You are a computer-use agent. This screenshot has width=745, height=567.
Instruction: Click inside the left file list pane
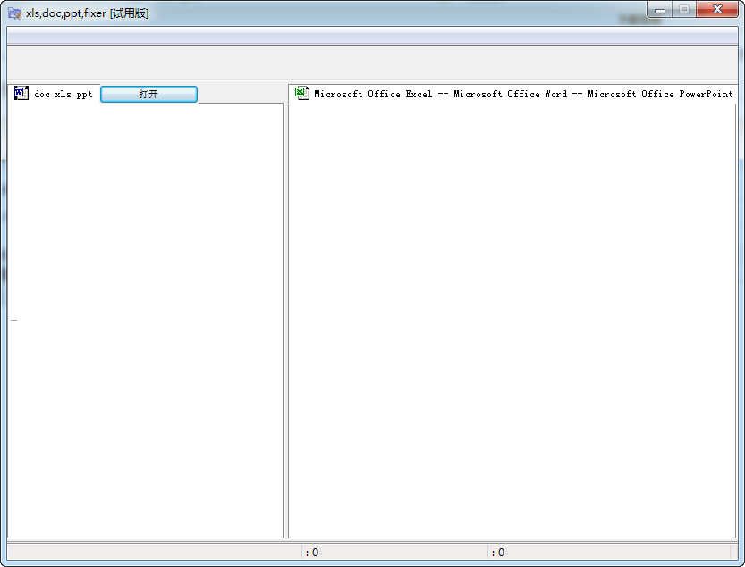146,321
